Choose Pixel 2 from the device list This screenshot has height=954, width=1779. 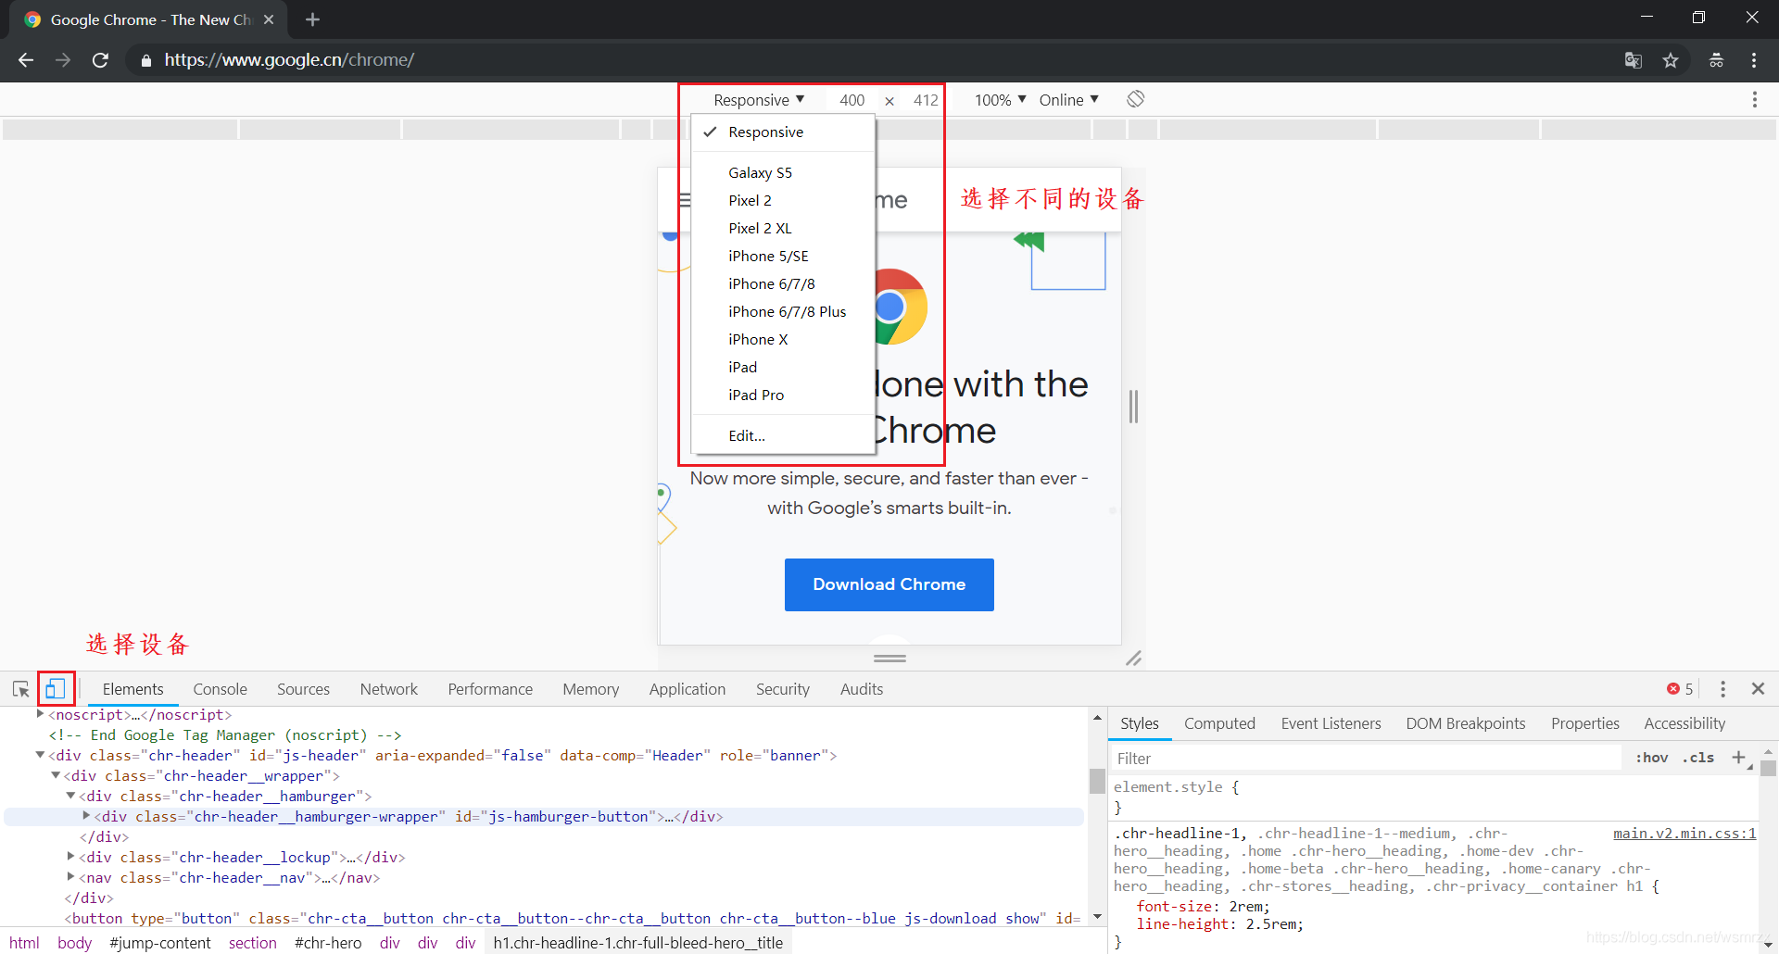pyautogui.click(x=784, y=201)
